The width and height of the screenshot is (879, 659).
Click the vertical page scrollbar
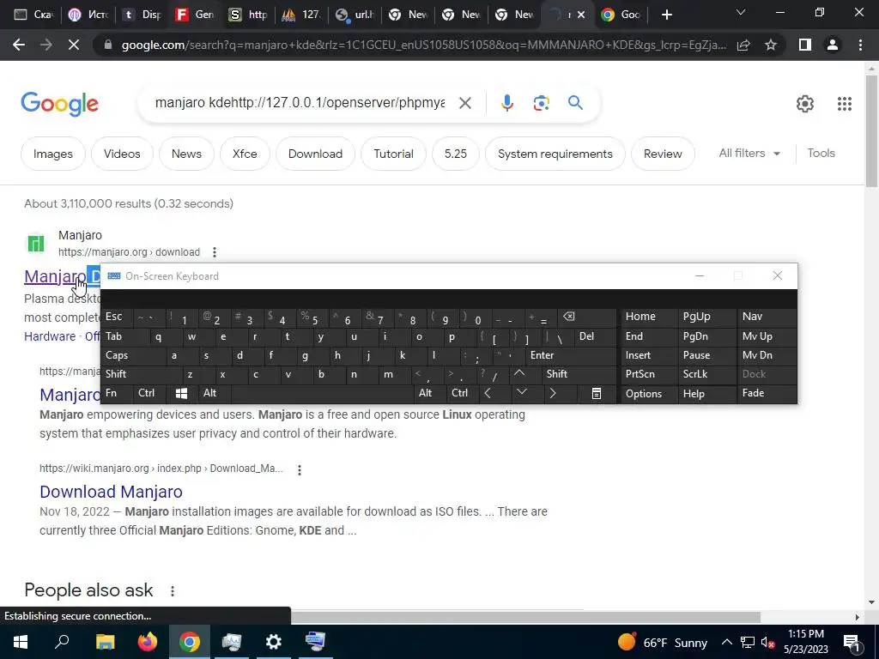[871, 133]
